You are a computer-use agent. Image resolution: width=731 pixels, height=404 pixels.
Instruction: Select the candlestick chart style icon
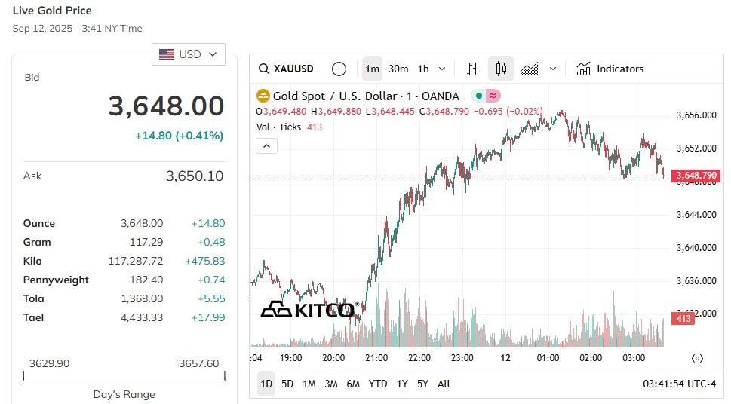point(501,69)
